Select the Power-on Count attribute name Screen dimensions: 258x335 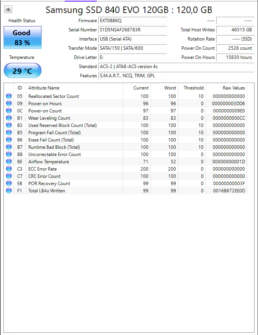coord(45,111)
